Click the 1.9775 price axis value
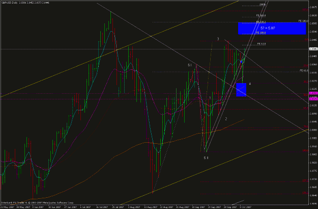 click(x=313, y=171)
